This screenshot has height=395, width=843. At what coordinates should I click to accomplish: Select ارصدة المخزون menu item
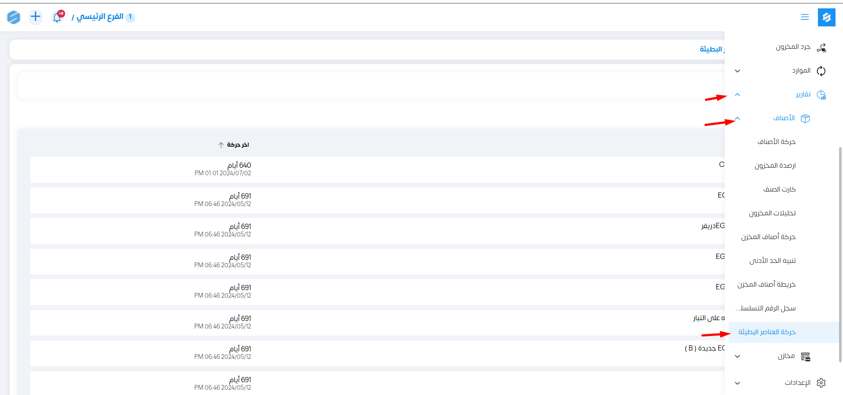click(x=775, y=166)
